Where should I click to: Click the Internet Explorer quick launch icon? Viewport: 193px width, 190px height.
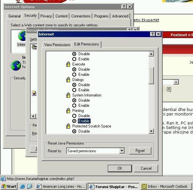coord(23,186)
